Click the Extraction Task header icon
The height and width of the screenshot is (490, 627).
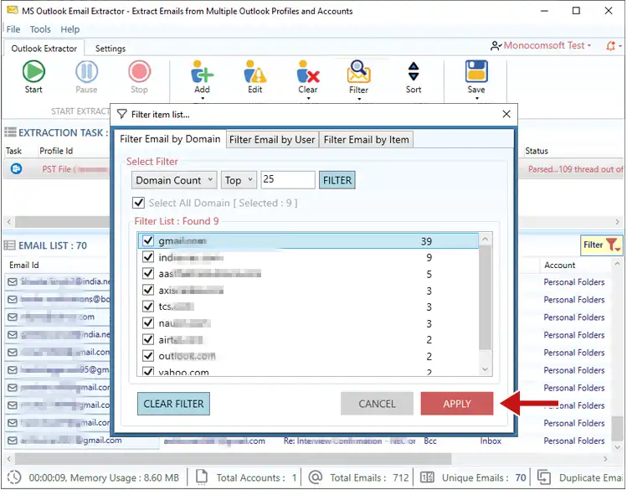[x=10, y=132]
